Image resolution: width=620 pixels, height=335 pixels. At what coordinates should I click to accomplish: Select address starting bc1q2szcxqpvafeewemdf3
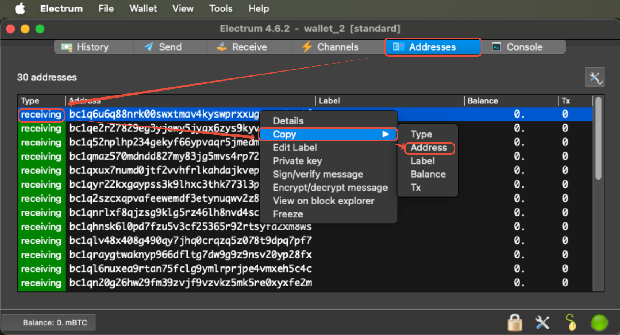(x=164, y=199)
